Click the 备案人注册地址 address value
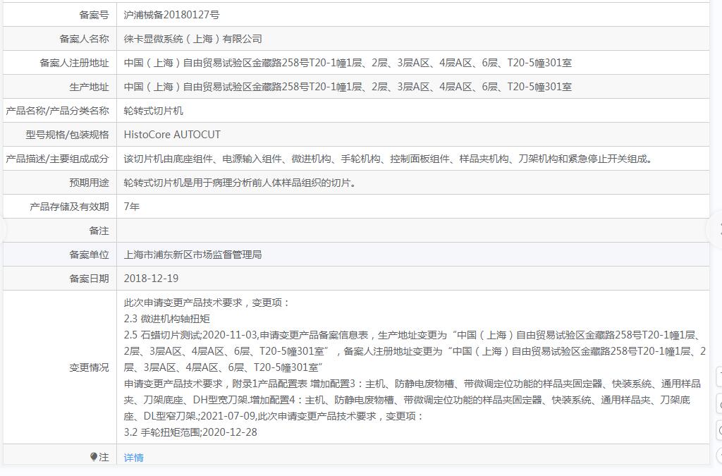Screen dimensions: 722x476 point(348,63)
